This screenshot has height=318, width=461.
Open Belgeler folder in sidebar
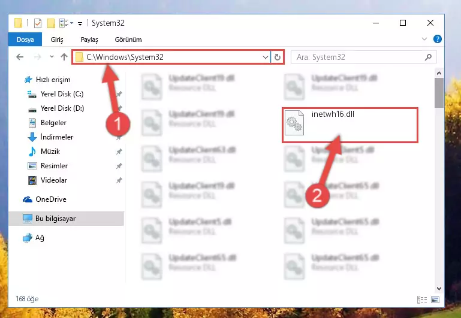(47, 123)
